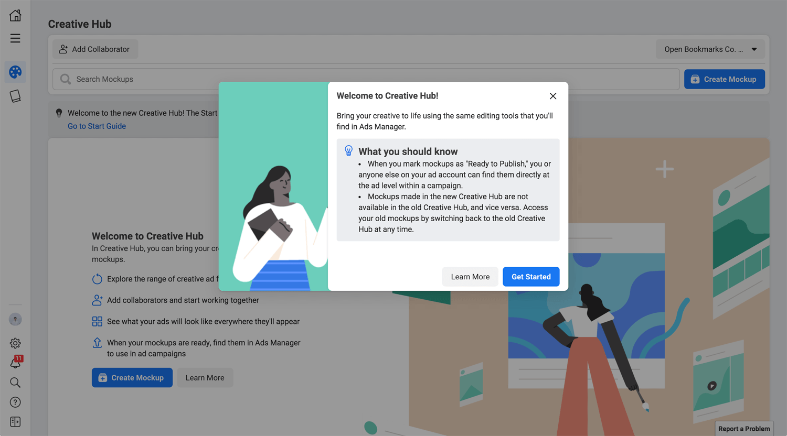Image resolution: width=787 pixels, height=436 pixels.
Task: Click the What you should know heading
Action: tap(408, 151)
